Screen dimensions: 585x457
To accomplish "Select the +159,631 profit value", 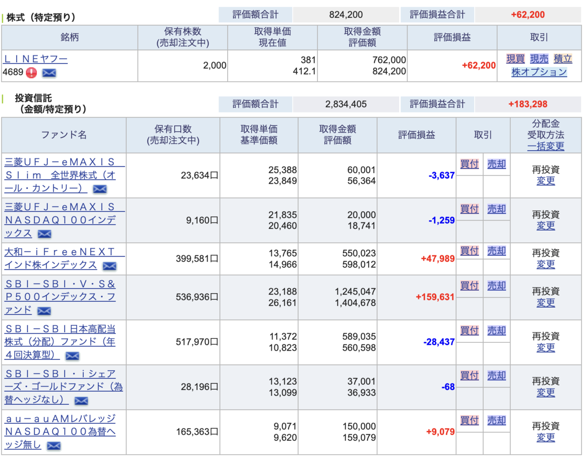I will pos(435,297).
